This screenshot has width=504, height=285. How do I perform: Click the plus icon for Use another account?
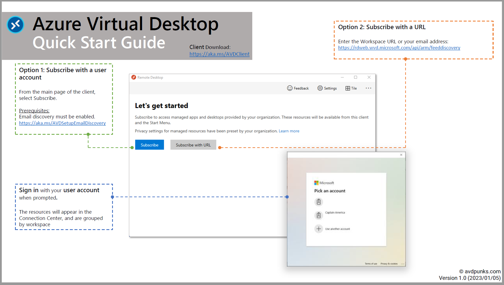tap(319, 229)
